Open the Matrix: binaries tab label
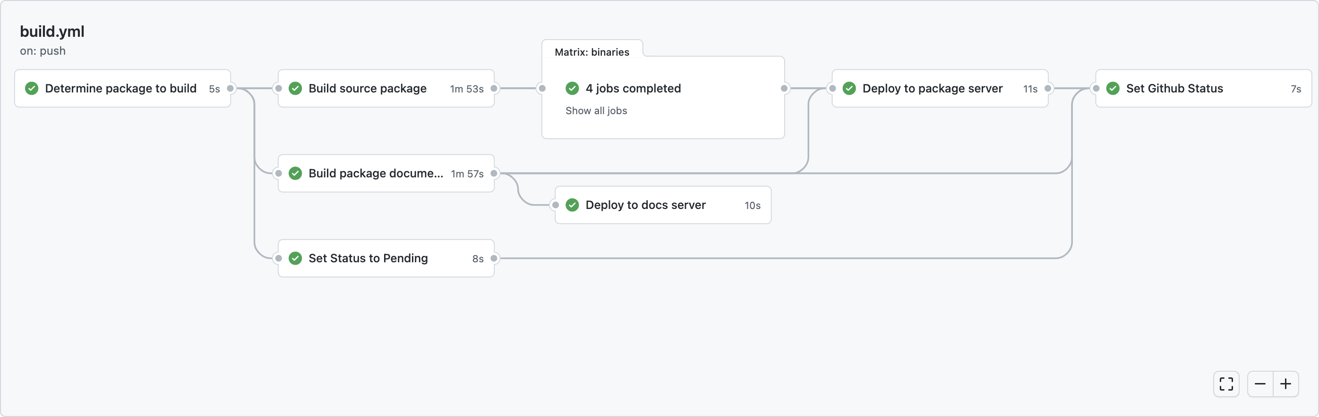Screen dimensions: 1319x417 click(592, 52)
